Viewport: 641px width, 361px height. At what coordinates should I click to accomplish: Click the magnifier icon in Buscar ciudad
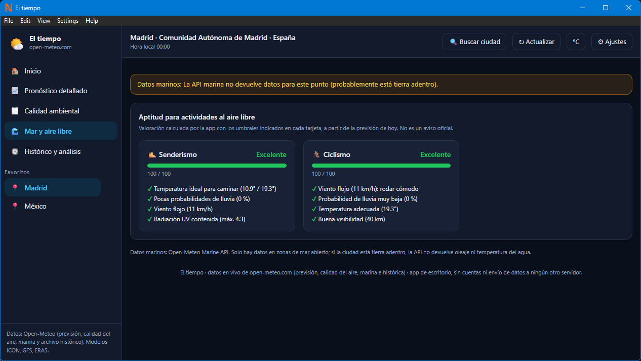[453, 42]
